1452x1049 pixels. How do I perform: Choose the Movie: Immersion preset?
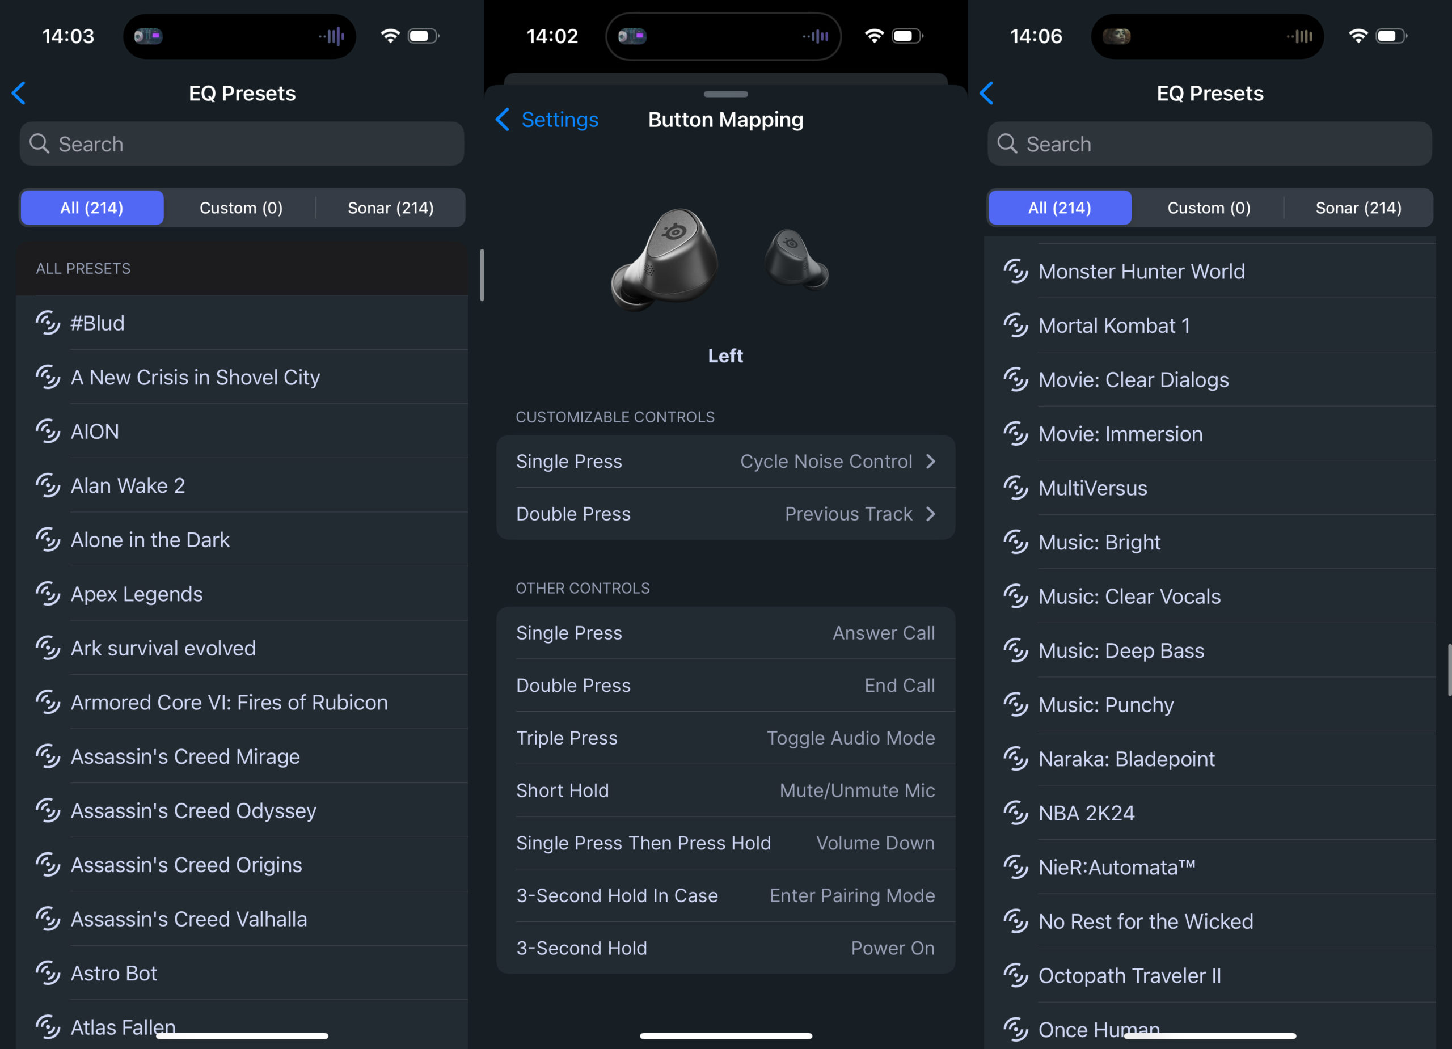click(1210, 434)
